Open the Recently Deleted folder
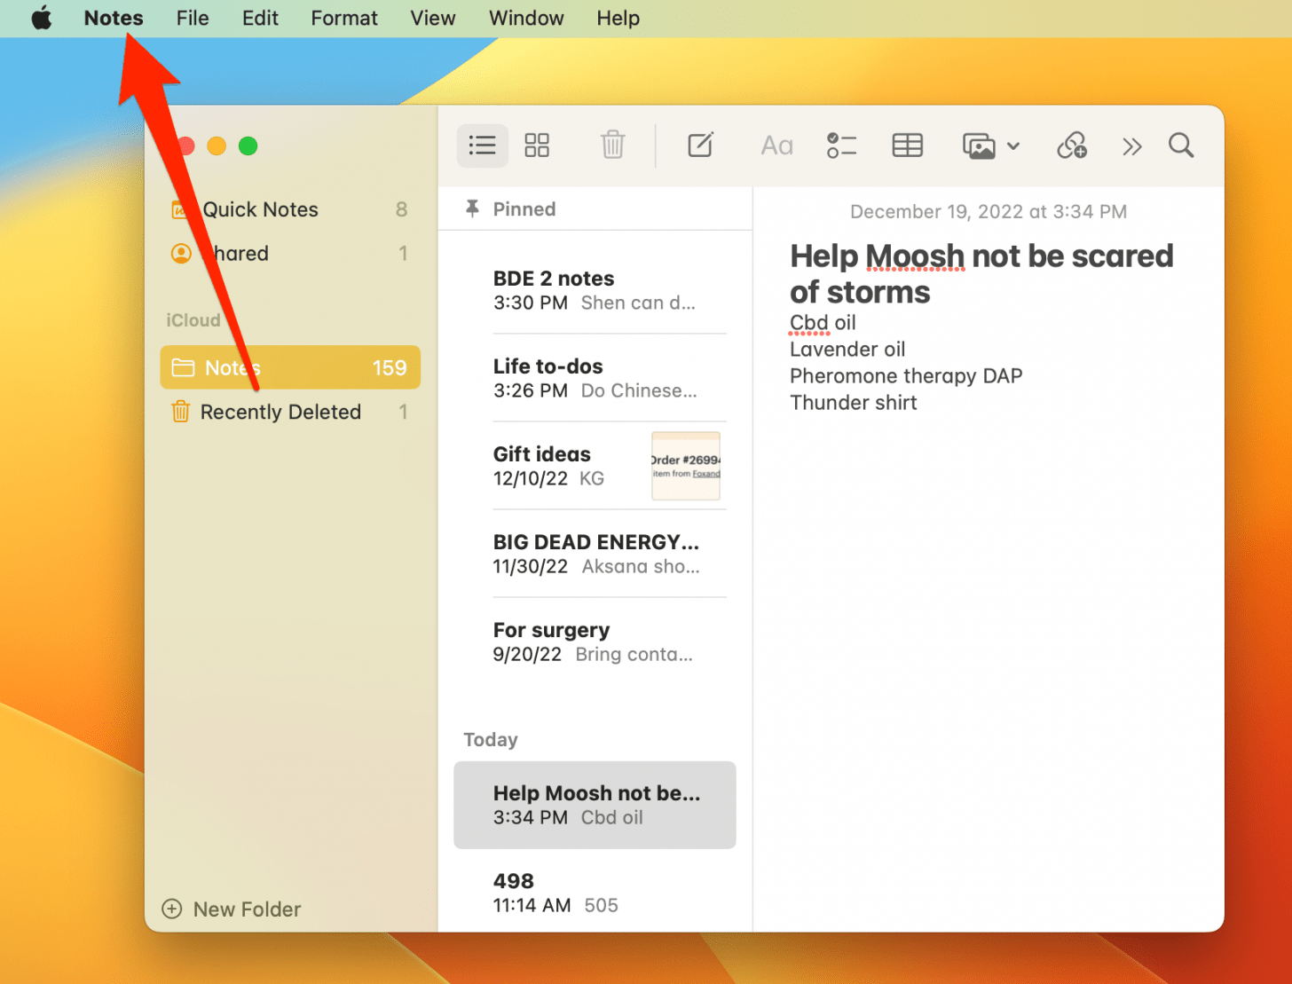This screenshot has width=1292, height=984. click(280, 412)
